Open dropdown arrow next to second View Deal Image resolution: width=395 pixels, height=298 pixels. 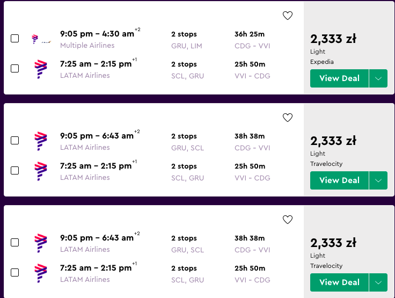[x=378, y=180]
